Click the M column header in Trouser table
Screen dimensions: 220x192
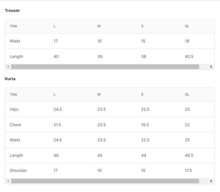pyautogui.click(x=99, y=26)
